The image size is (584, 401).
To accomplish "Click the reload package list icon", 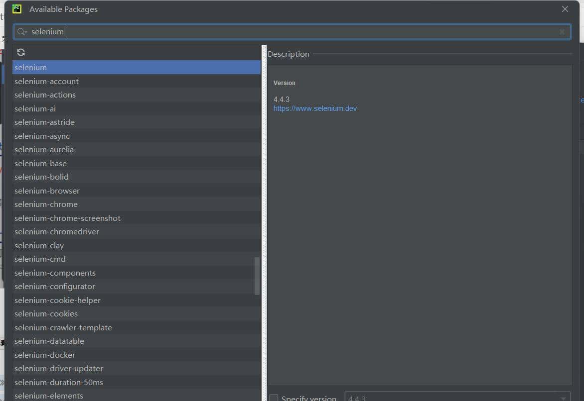I will click(x=21, y=52).
